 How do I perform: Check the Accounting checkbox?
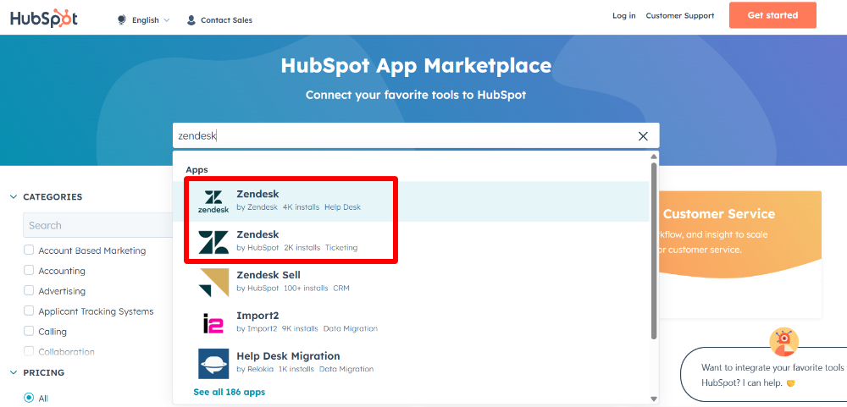(29, 271)
